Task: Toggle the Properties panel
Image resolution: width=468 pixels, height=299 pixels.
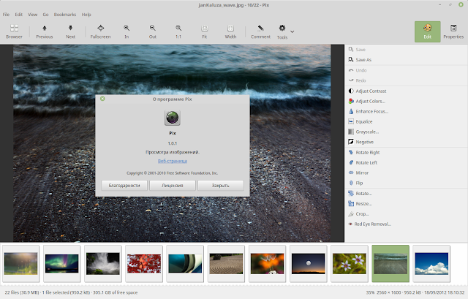Action: pyautogui.click(x=453, y=31)
